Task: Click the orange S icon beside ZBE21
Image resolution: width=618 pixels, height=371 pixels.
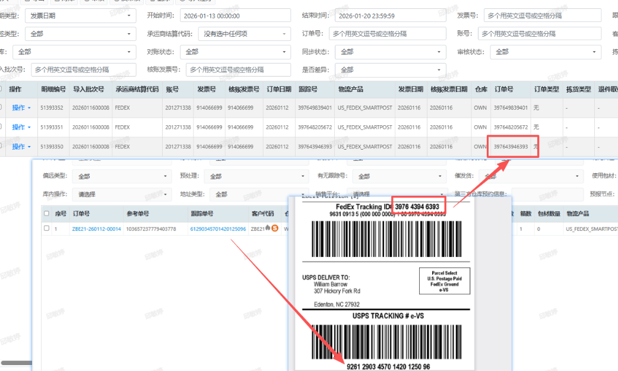Action: 275,229
